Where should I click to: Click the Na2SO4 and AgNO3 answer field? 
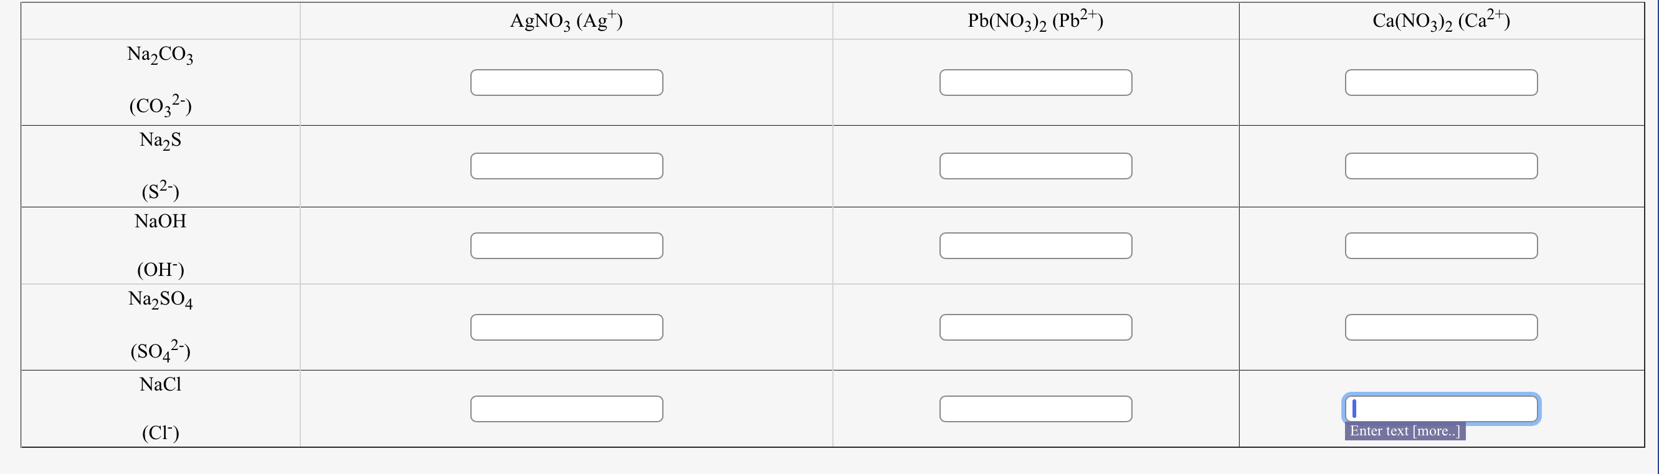point(567,326)
